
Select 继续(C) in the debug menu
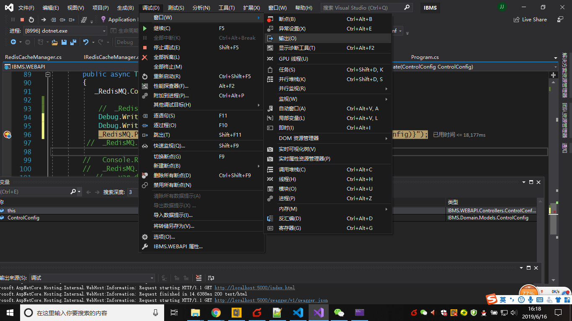(201, 28)
